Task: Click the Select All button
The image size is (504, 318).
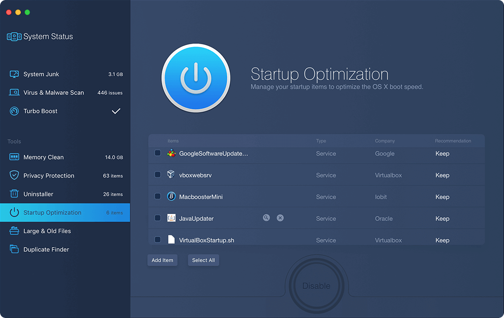Action: (x=203, y=260)
